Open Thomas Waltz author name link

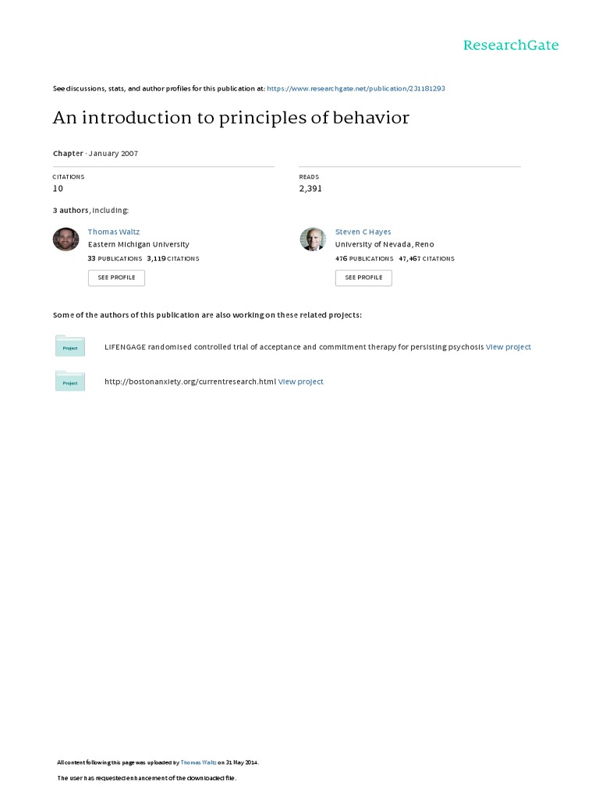tap(114, 232)
